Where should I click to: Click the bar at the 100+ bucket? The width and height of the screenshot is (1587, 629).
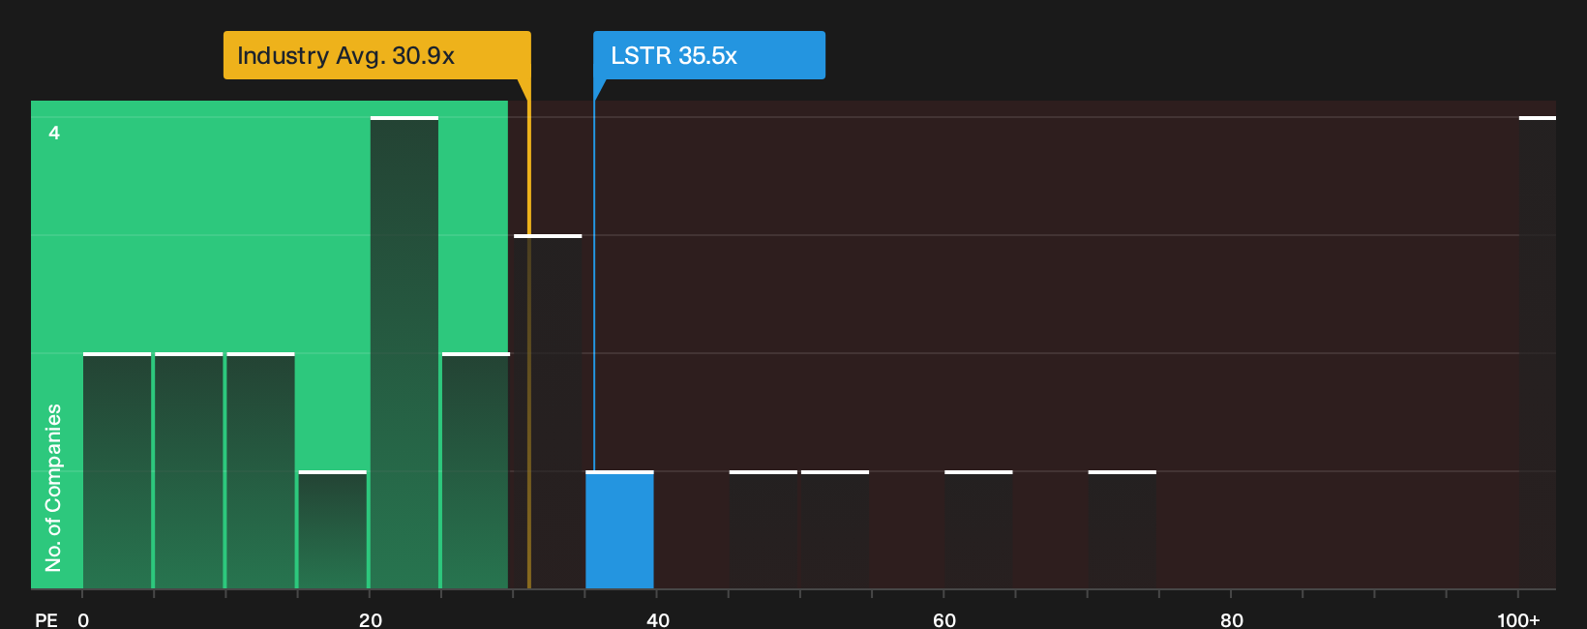pyautogui.click(x=1538, y=352)
